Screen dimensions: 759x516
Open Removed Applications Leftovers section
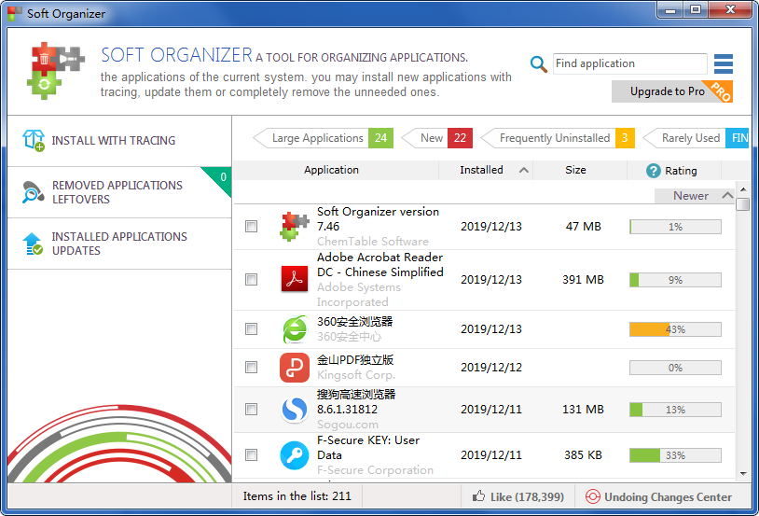pyautogui.click(x=119, y=192)
